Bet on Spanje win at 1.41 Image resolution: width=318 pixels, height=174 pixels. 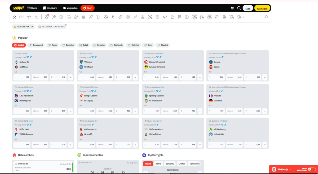(253, 78)
